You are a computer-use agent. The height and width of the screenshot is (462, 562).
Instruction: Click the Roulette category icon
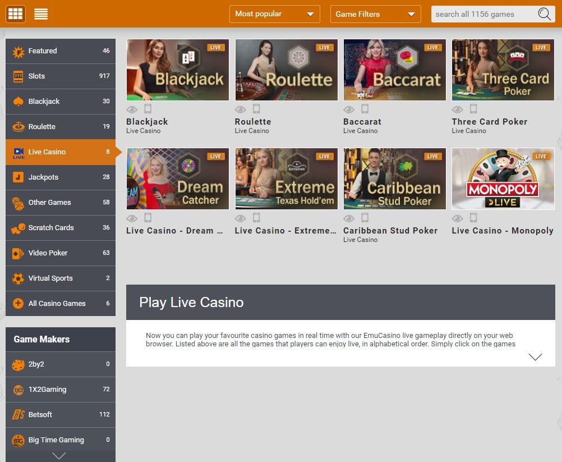click(x=17, y=127)
